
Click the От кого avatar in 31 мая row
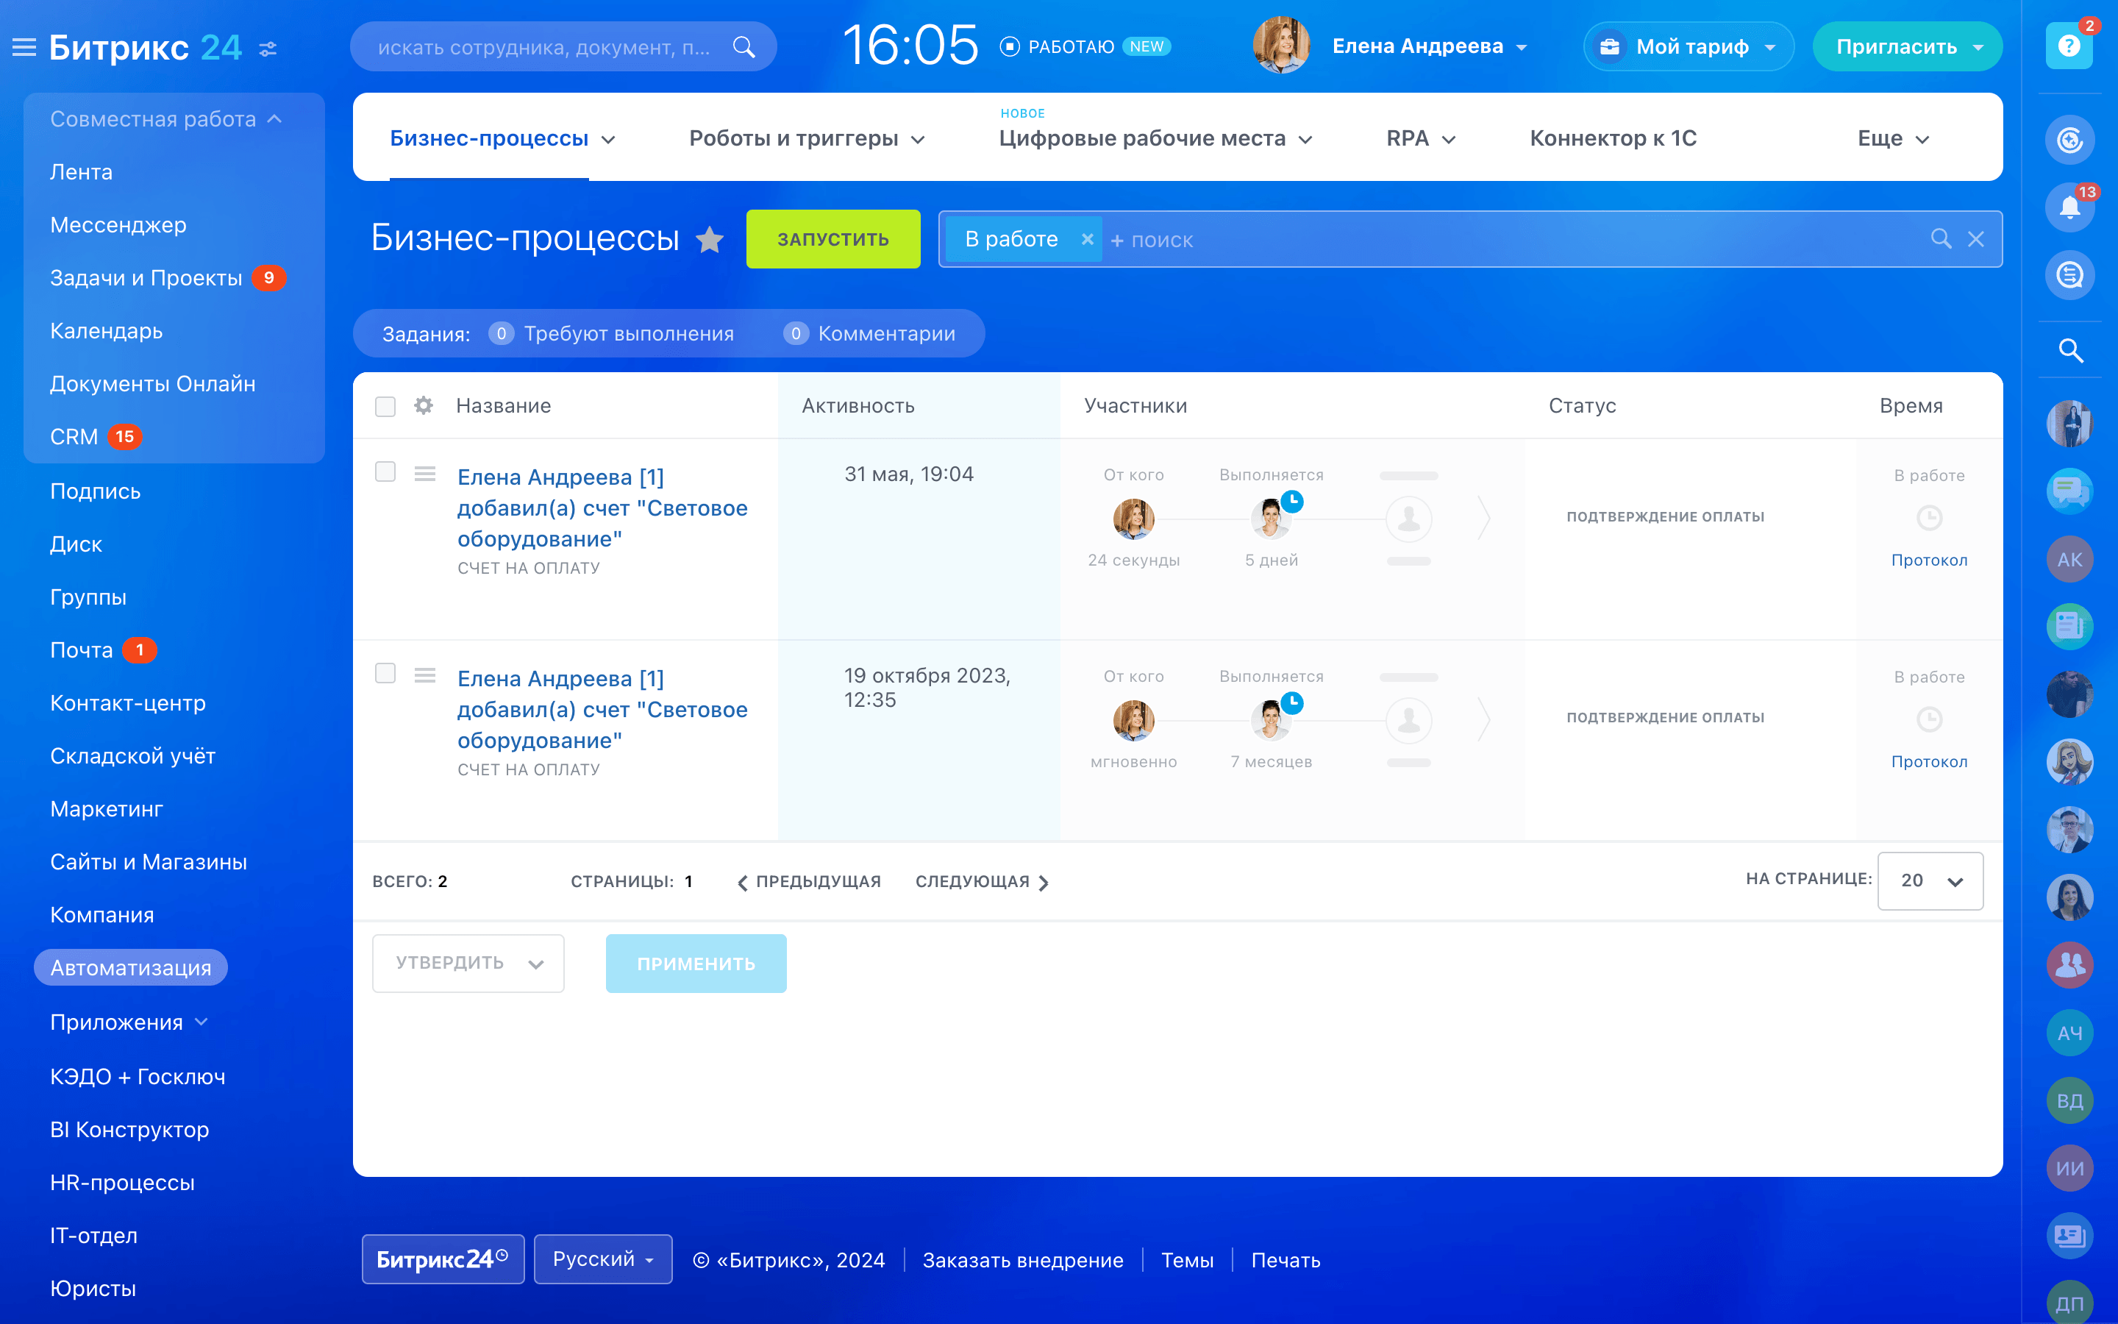(x=1133, y=519)
